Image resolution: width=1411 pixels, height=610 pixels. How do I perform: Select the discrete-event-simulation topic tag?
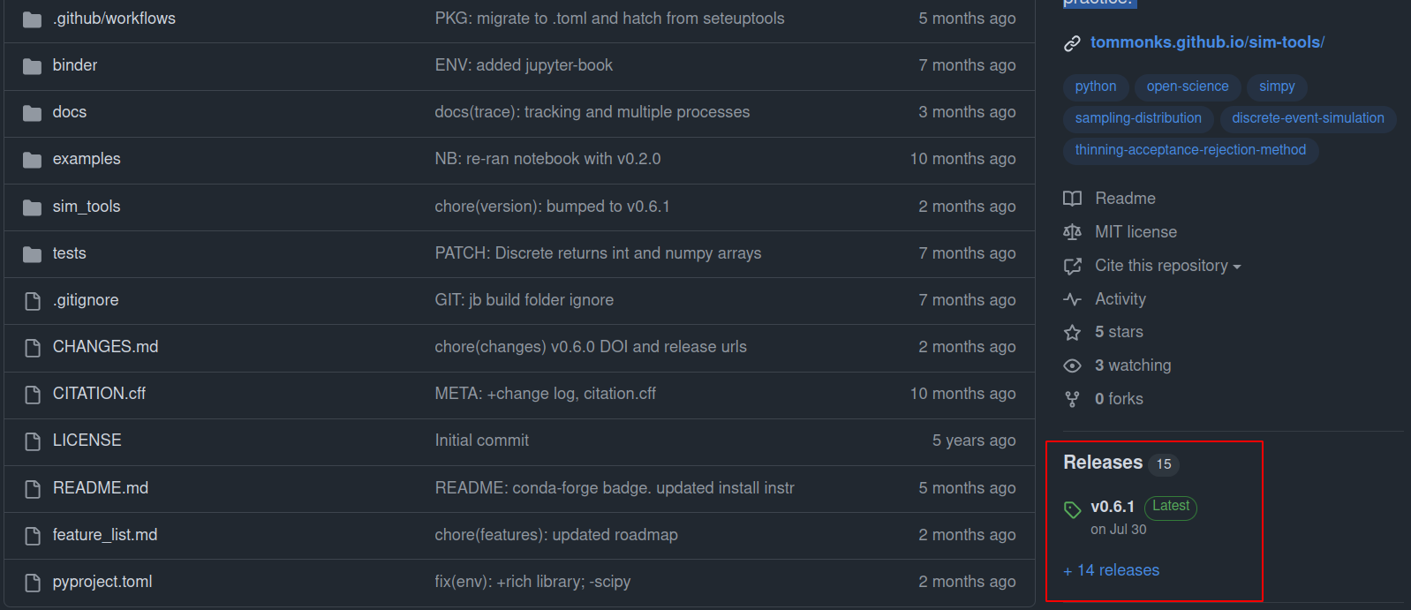1307,118
